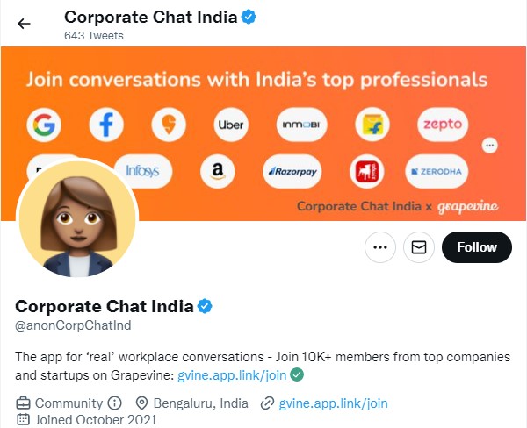Click the Uber logo in banner
Image resolution: width=527 pixels, height=428 pixels.
(230, 125)
